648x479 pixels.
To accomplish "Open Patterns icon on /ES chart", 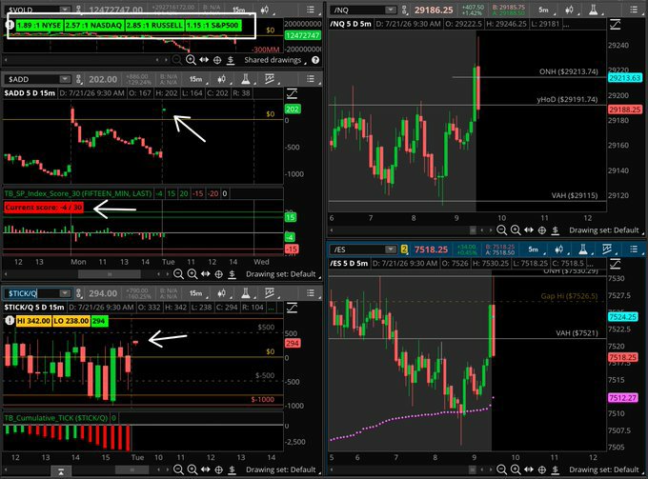I will click(607, 249).
